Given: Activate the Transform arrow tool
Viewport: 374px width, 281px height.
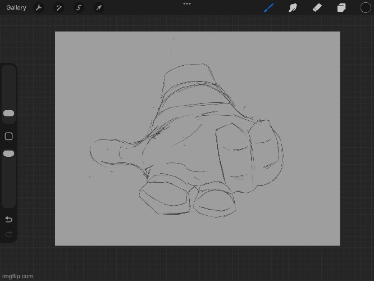Looking at the screenshot, I should click(99, 8).
